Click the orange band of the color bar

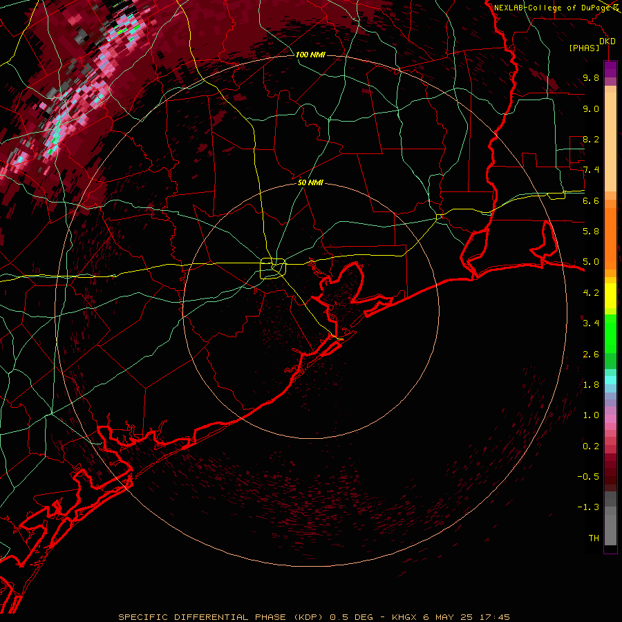pos(610,238)
